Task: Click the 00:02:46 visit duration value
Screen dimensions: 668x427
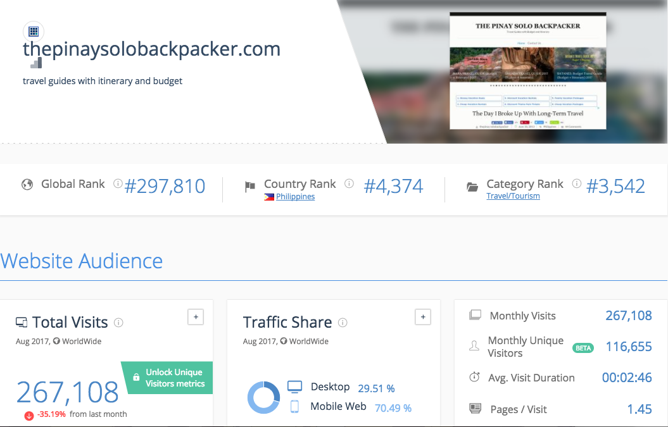Action: click(x=627, y=377)
